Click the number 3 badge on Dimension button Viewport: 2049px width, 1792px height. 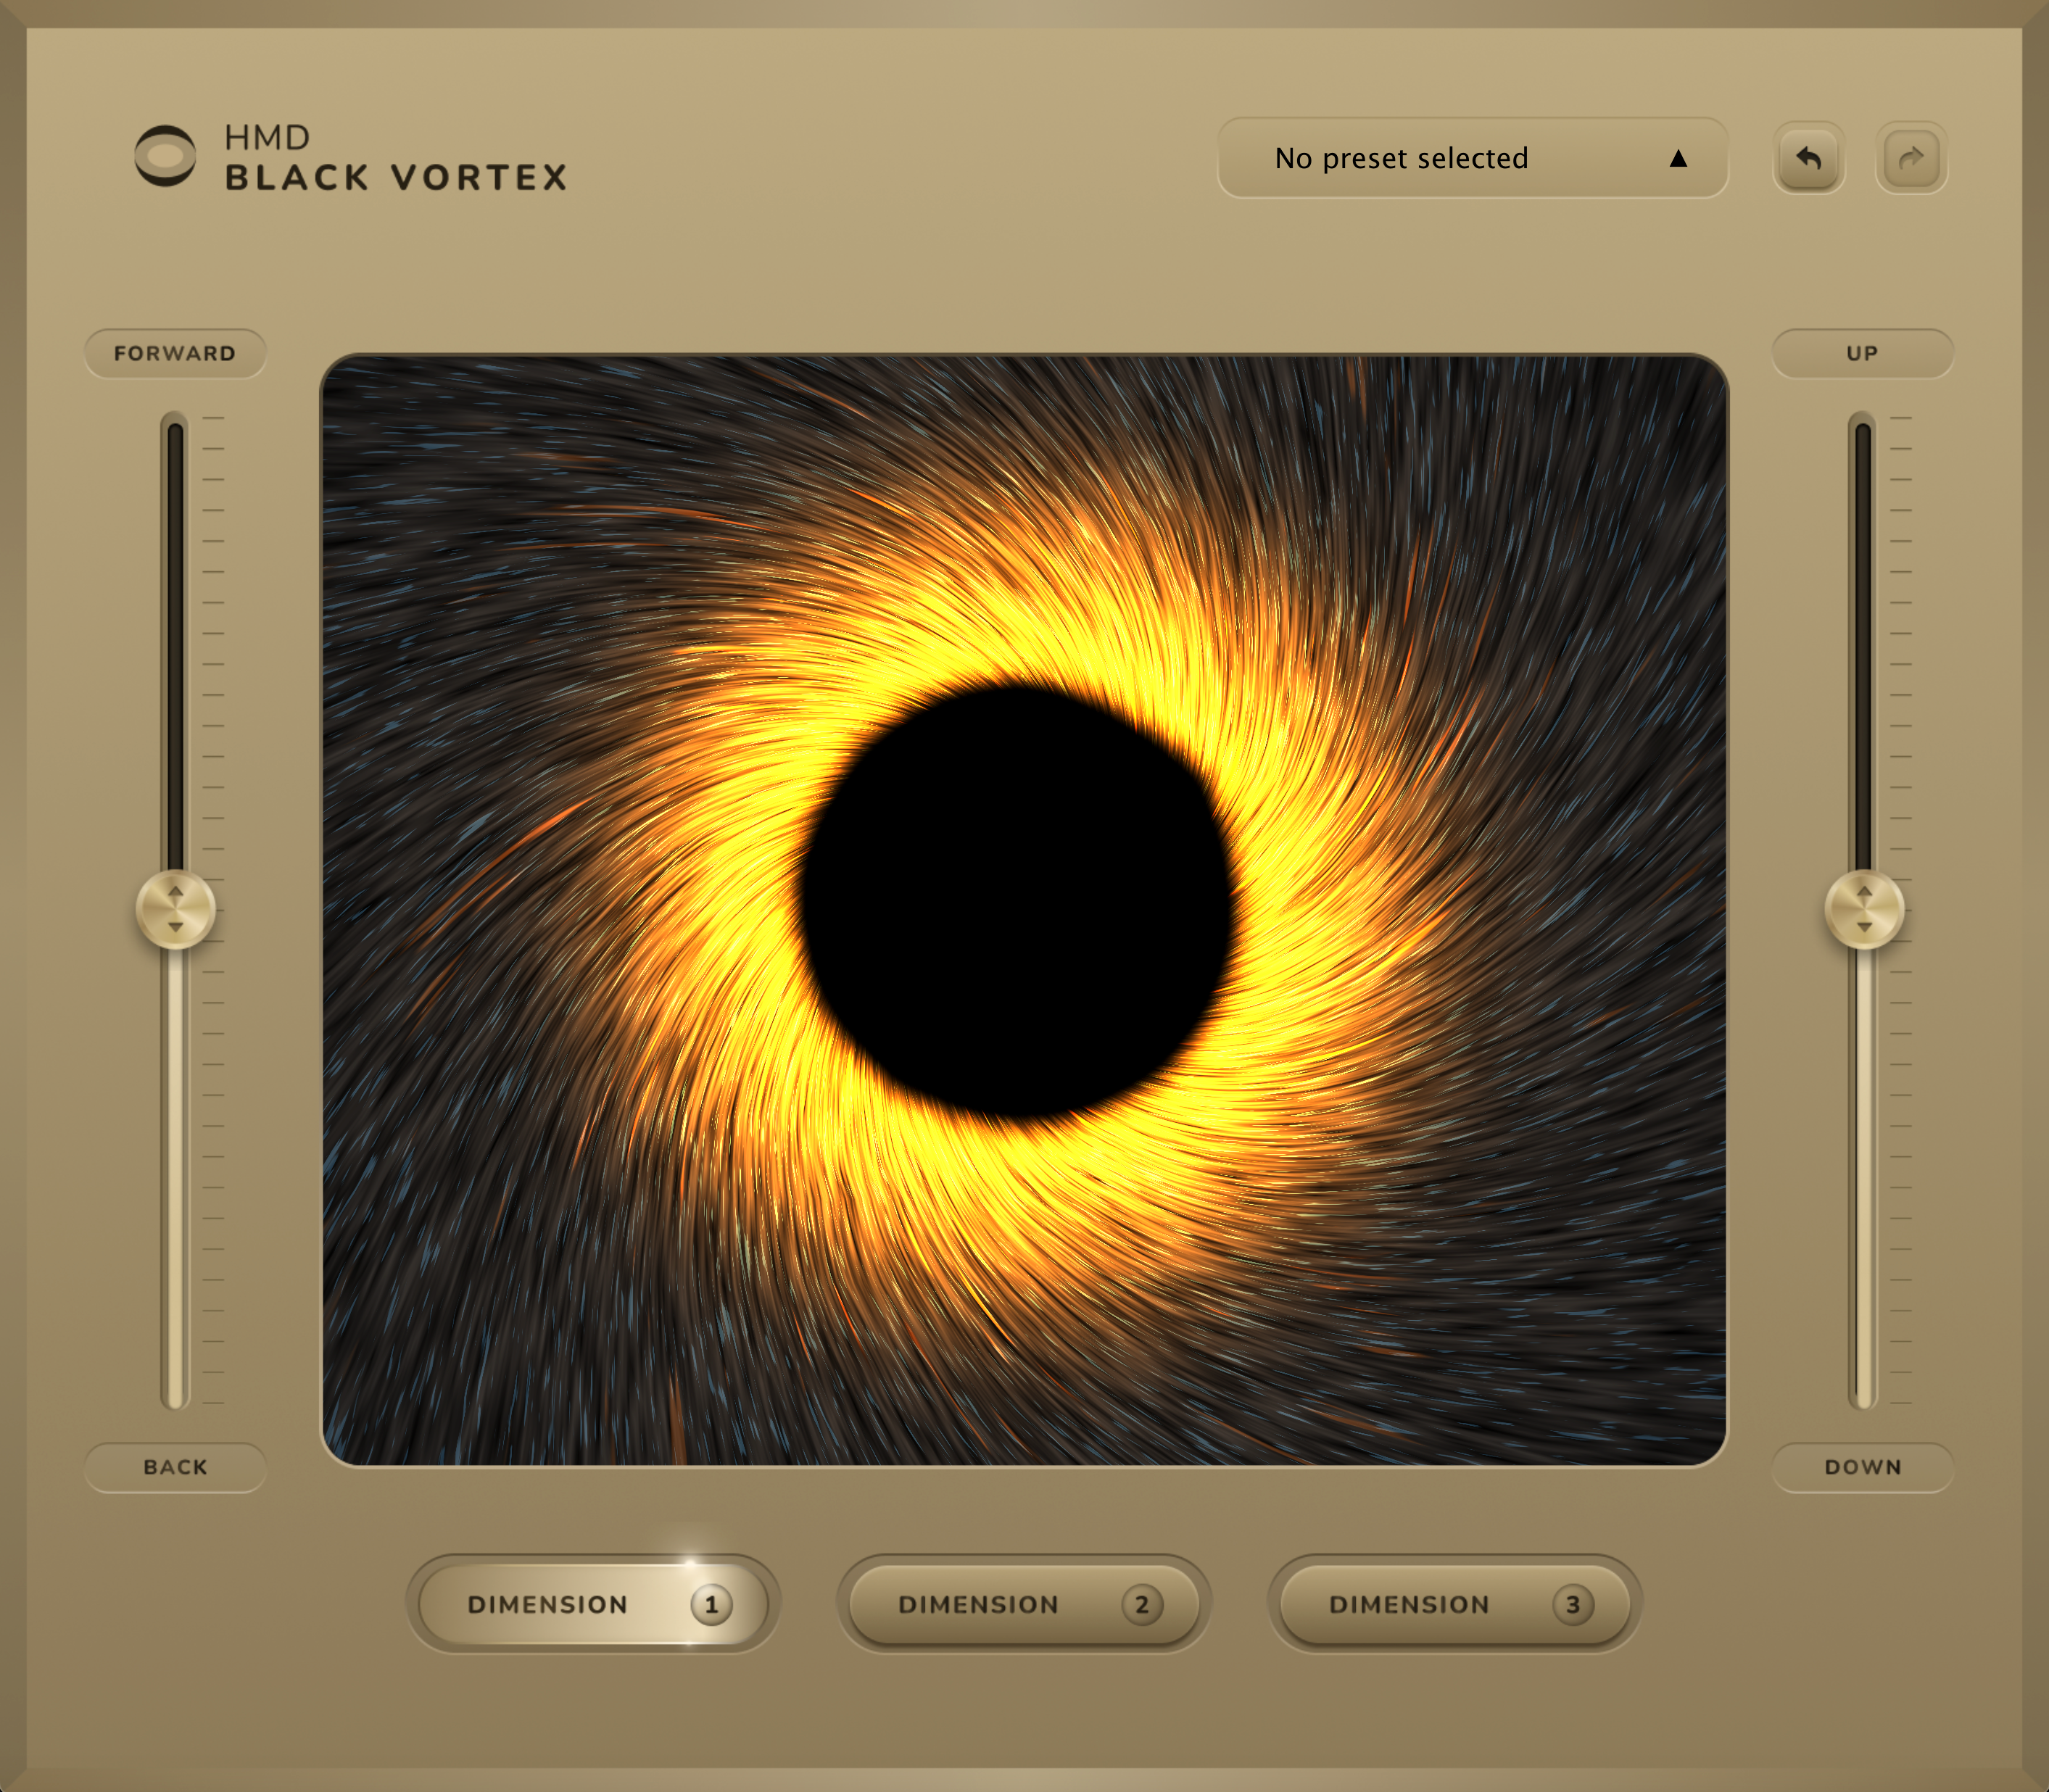(x=1572, y=1605)
